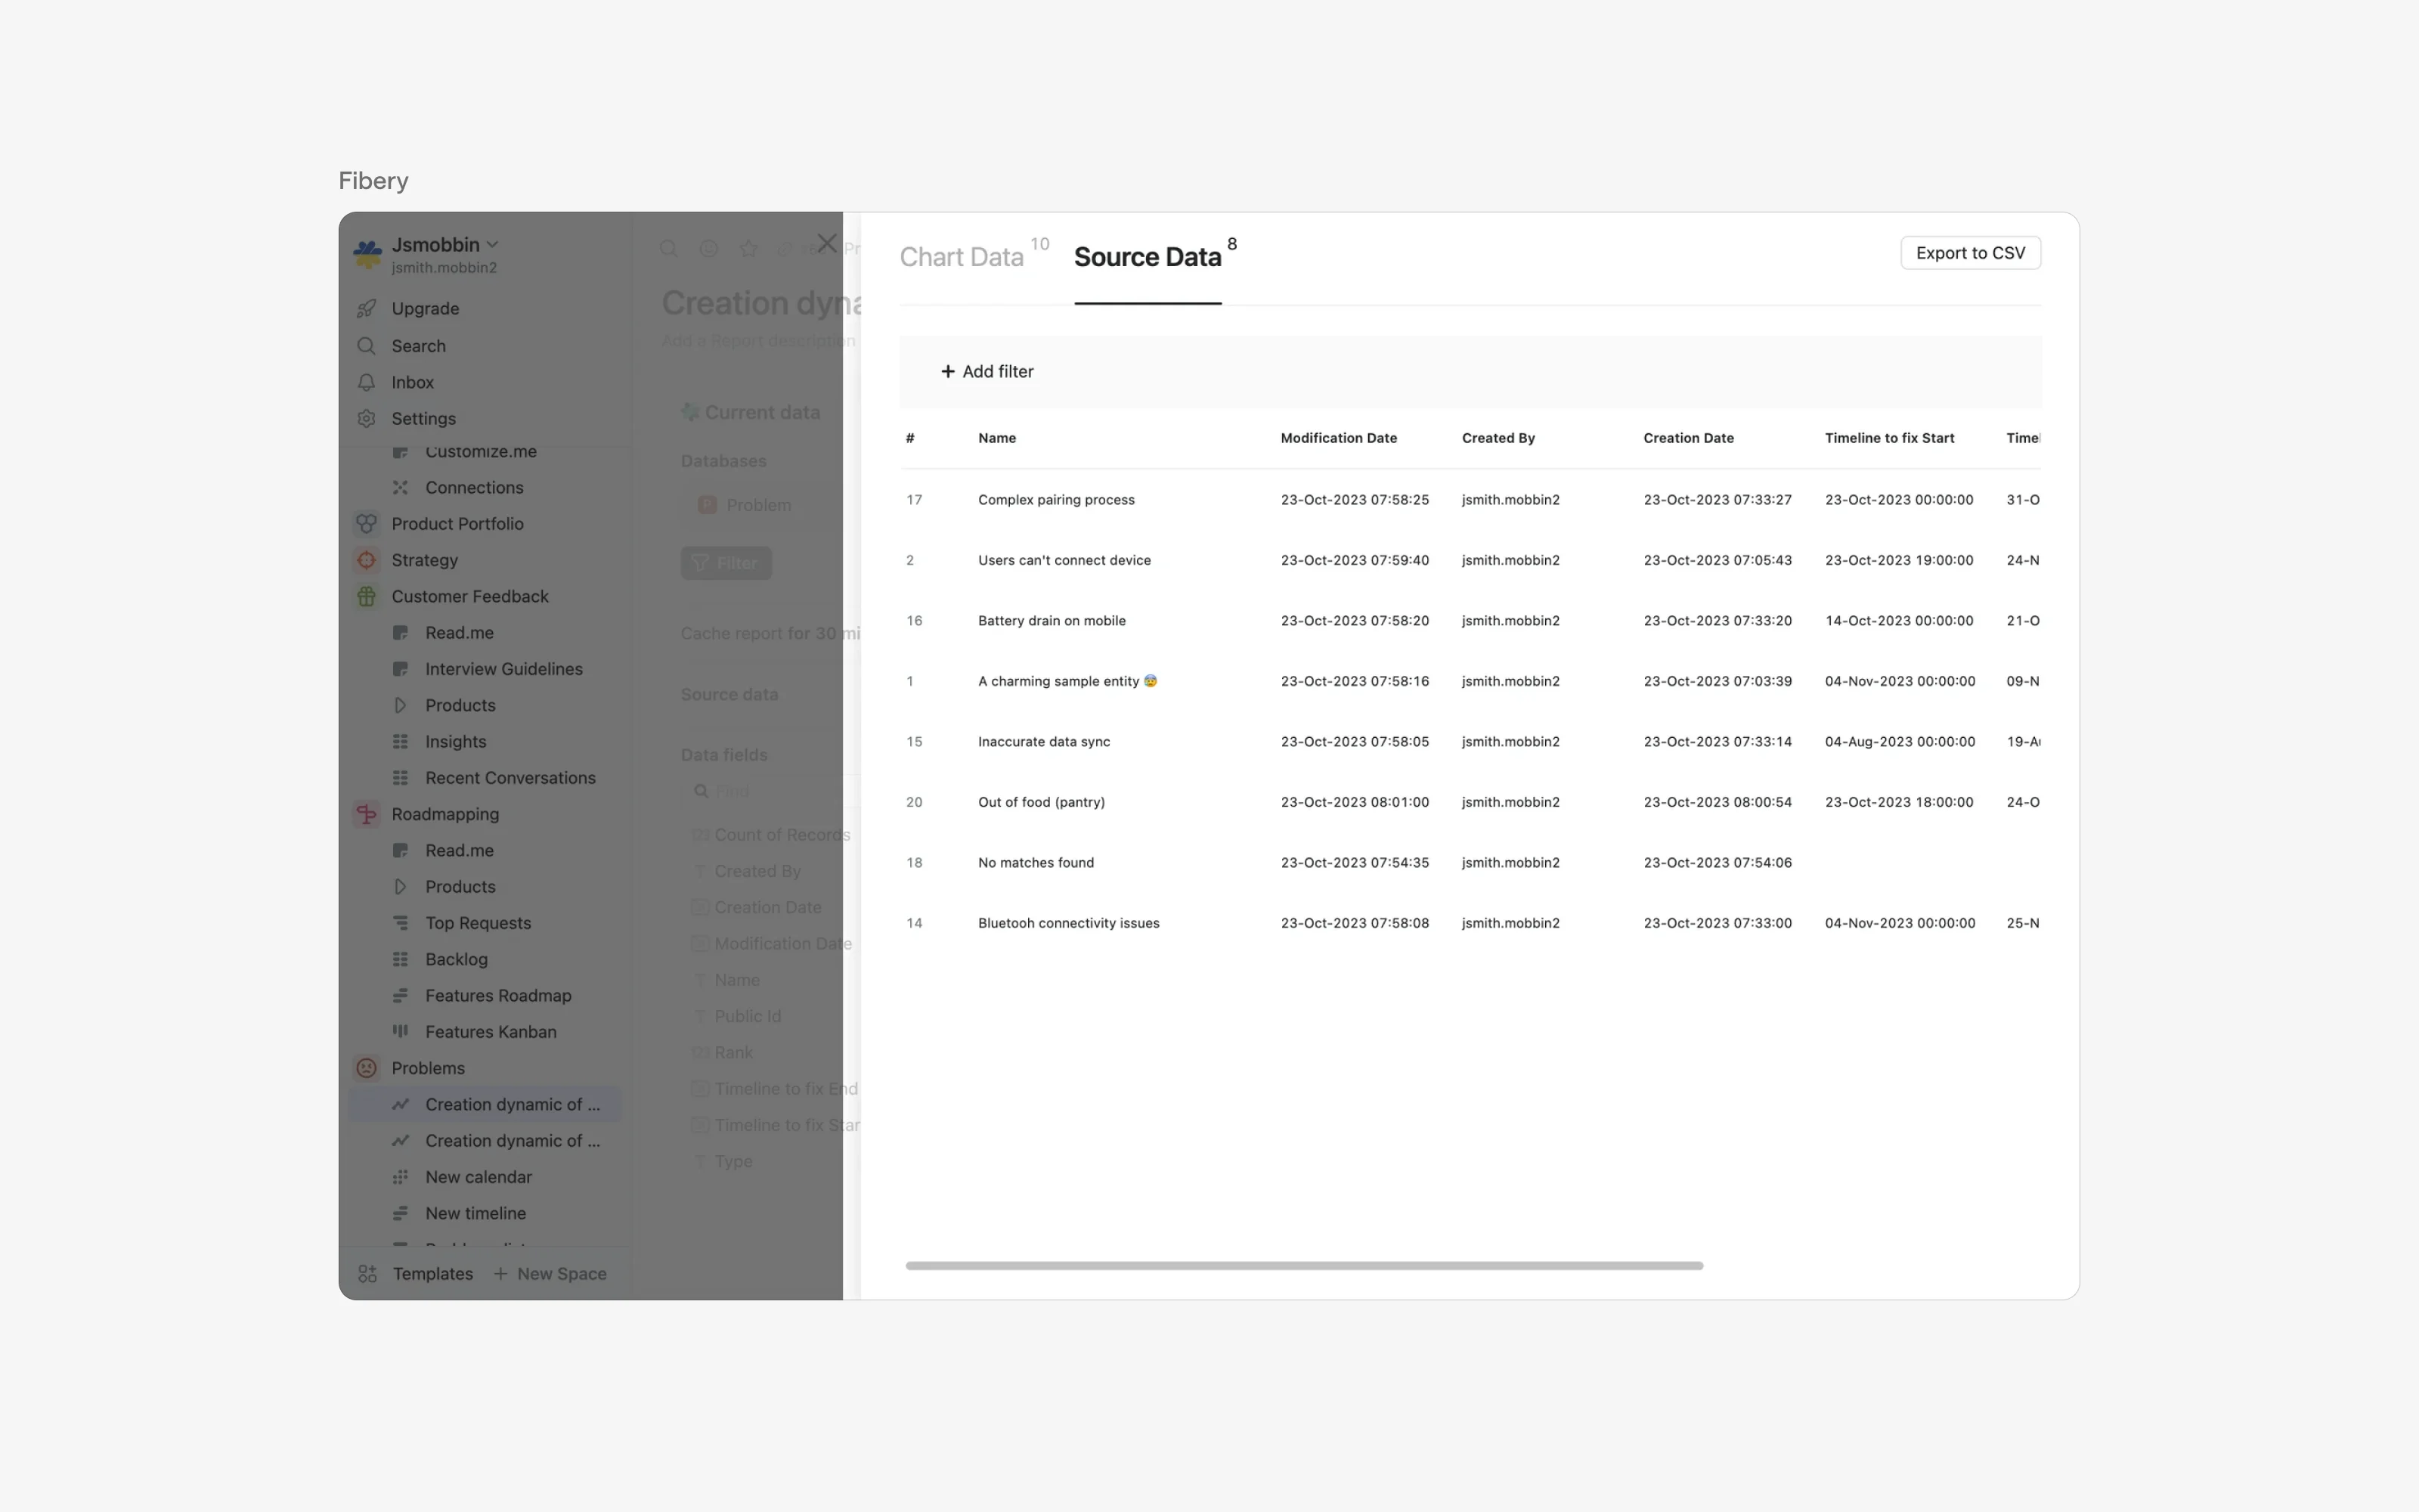The width and height of the screenshot is (2419, 1512).
Task: Open Inbox using the bell icon
Action: tap(366, 382)
